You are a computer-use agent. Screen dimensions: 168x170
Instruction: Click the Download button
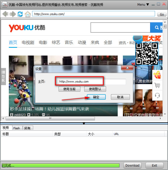click(x=132, y=165)
